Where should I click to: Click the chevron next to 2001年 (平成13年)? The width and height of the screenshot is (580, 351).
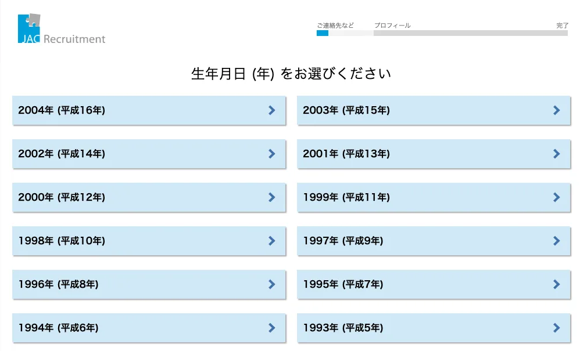click(x=557, y=154)
